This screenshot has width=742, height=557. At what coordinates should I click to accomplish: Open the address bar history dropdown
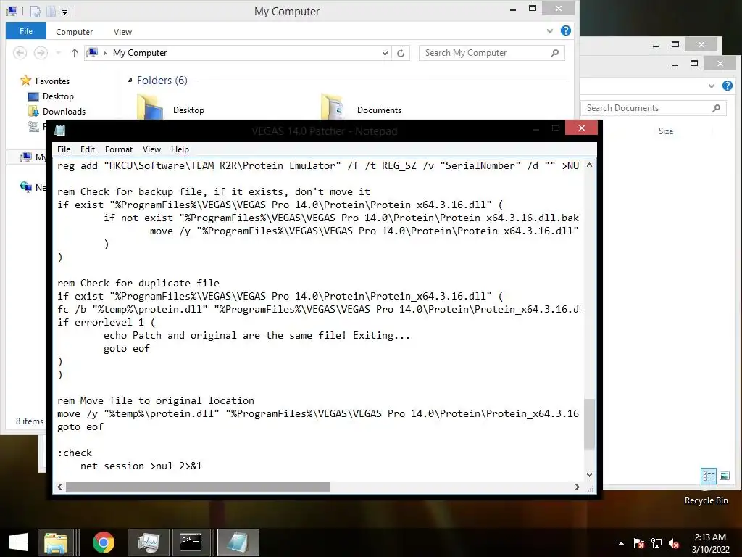tap(385, 53)
